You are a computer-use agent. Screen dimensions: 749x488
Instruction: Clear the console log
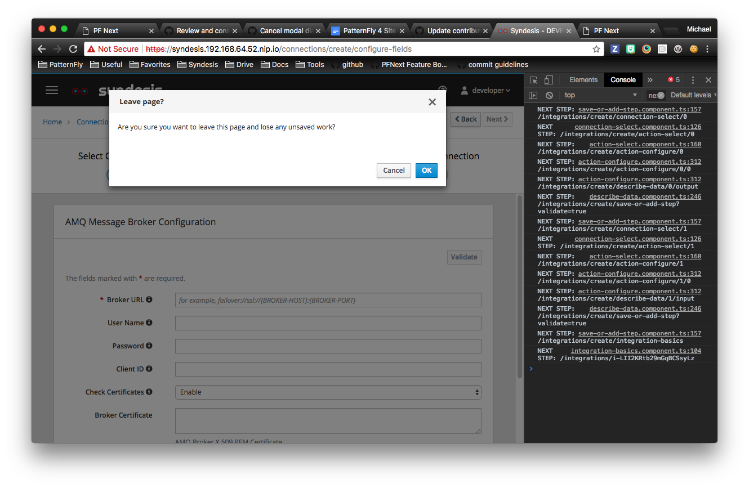pos(549,95)
